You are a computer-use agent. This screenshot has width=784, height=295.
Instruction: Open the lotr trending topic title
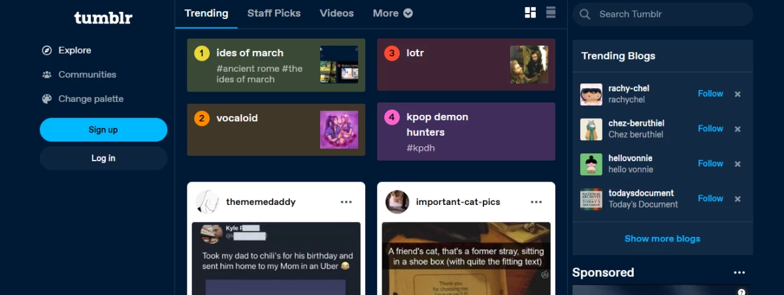coord(416,53)
